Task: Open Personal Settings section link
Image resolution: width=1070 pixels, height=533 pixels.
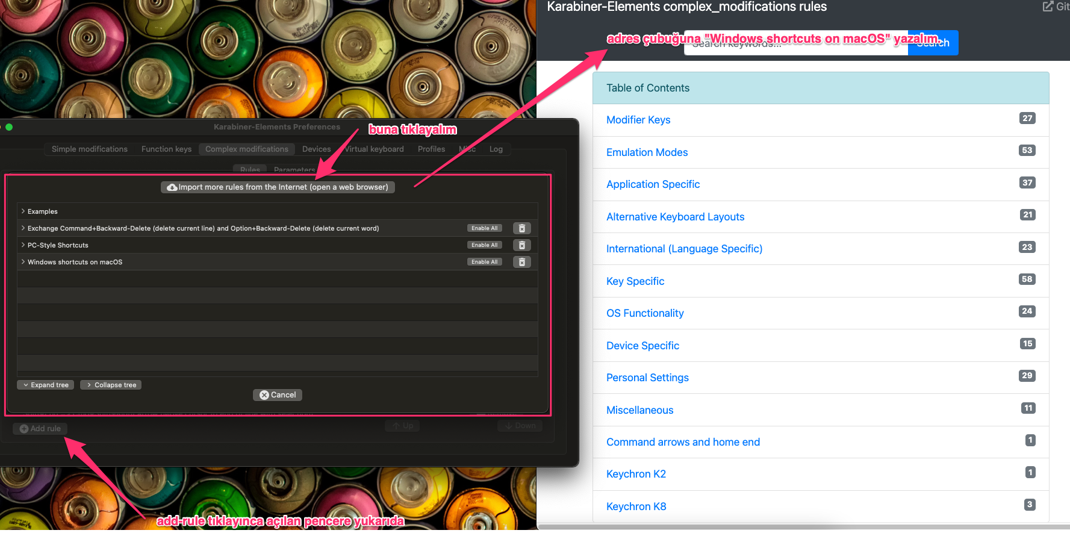Action: [647, 378]
